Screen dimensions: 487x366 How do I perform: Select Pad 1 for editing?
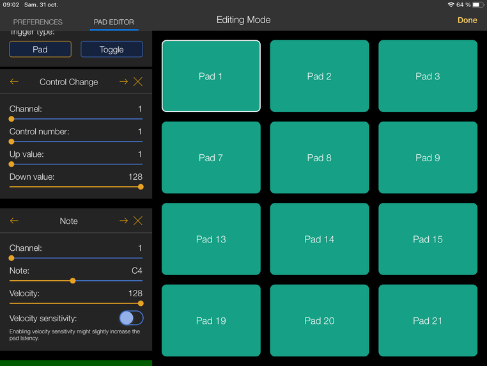pyautogui.click(x=211, y=76)
